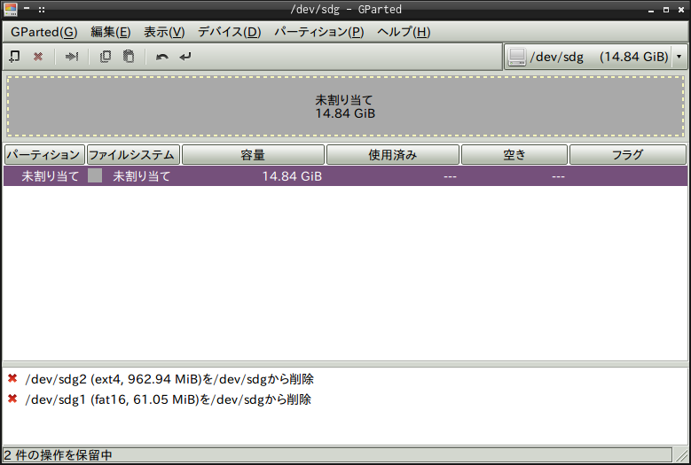Open the ヘルプ(H) menu
Viewport: 691px width, 465px height.
coord(404,32)
